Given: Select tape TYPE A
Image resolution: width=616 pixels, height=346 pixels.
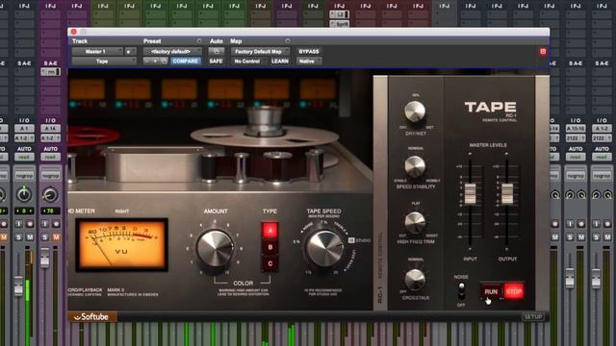Looking at the screenshot, I should 269,231.
